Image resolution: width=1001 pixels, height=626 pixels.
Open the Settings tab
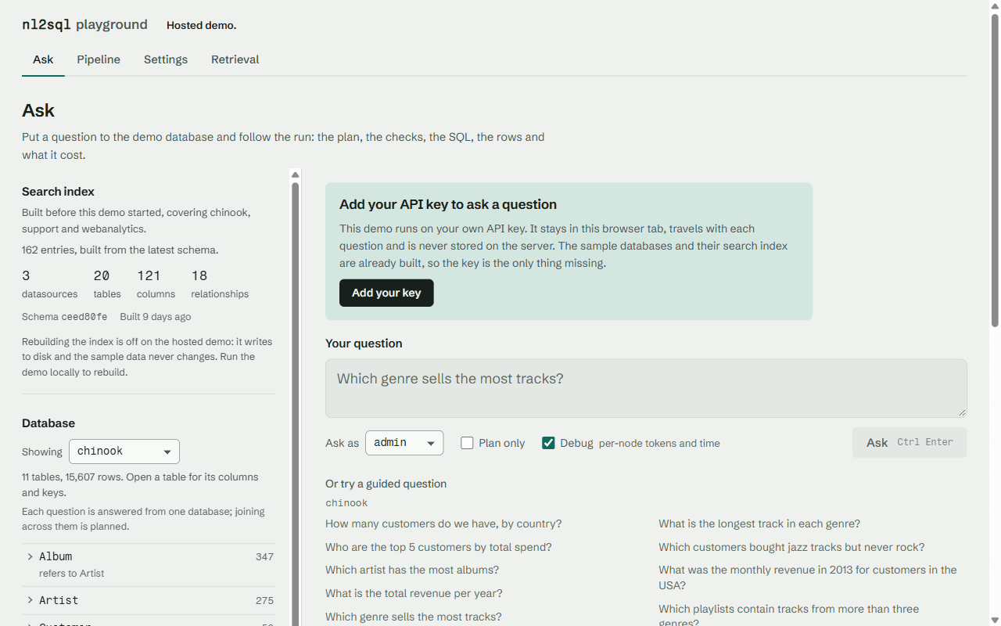[166, 59]
